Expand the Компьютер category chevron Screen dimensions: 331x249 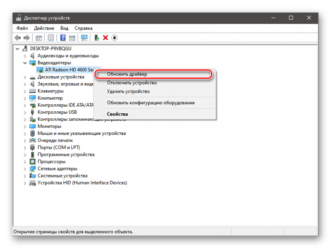pos(25,98)
